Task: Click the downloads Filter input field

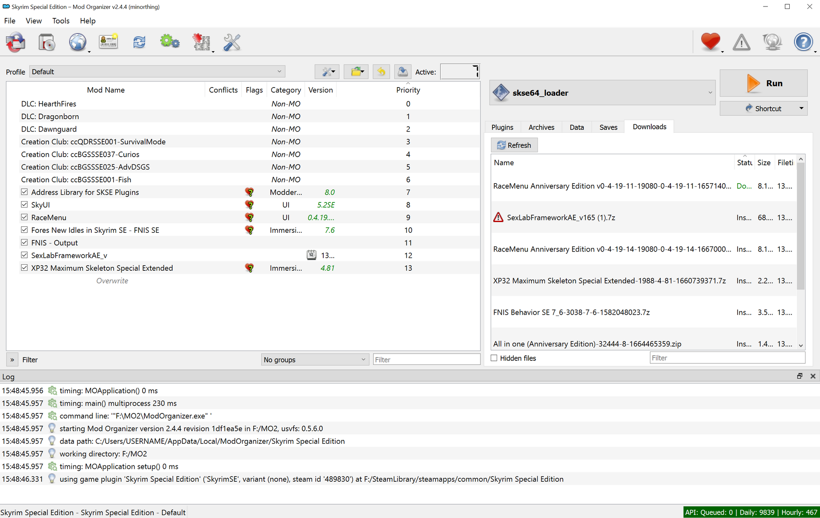Action: (727, 358)
